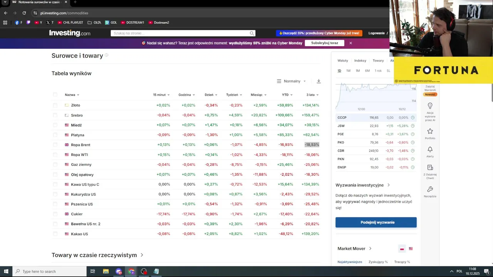Select the US flag in Market Mover
The image size is (493, 277).
[411, 249]
